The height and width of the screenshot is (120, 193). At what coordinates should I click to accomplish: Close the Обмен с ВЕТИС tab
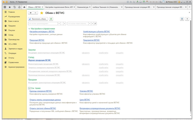42,7
